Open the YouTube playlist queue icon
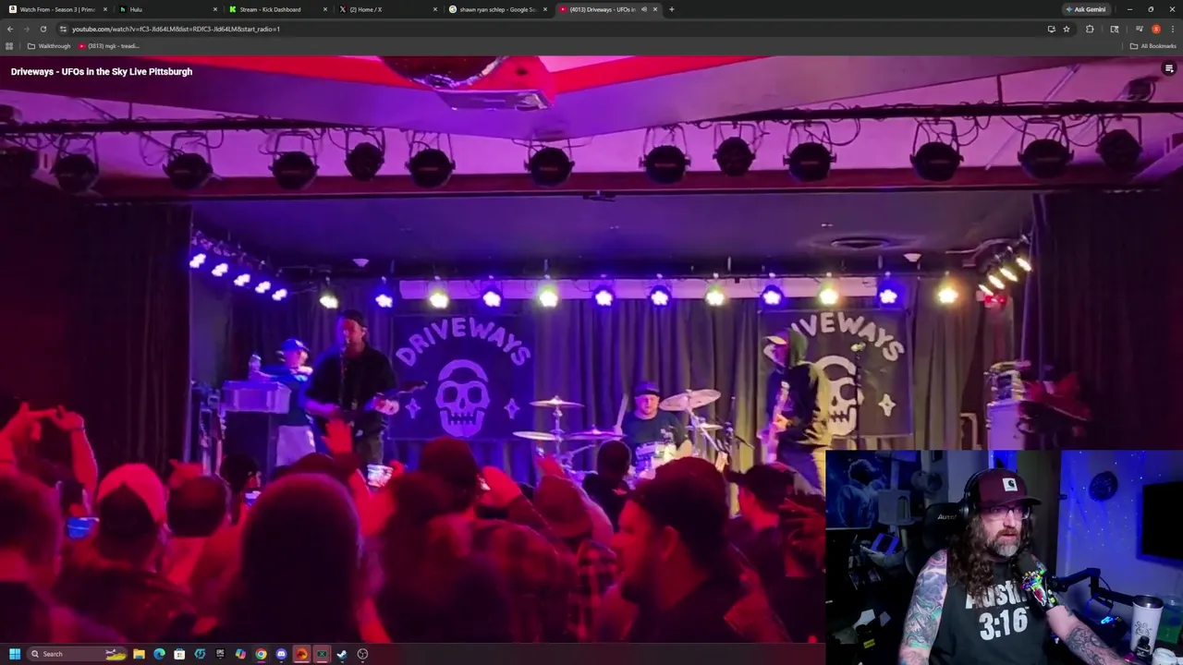 [x=1169, y=68]
